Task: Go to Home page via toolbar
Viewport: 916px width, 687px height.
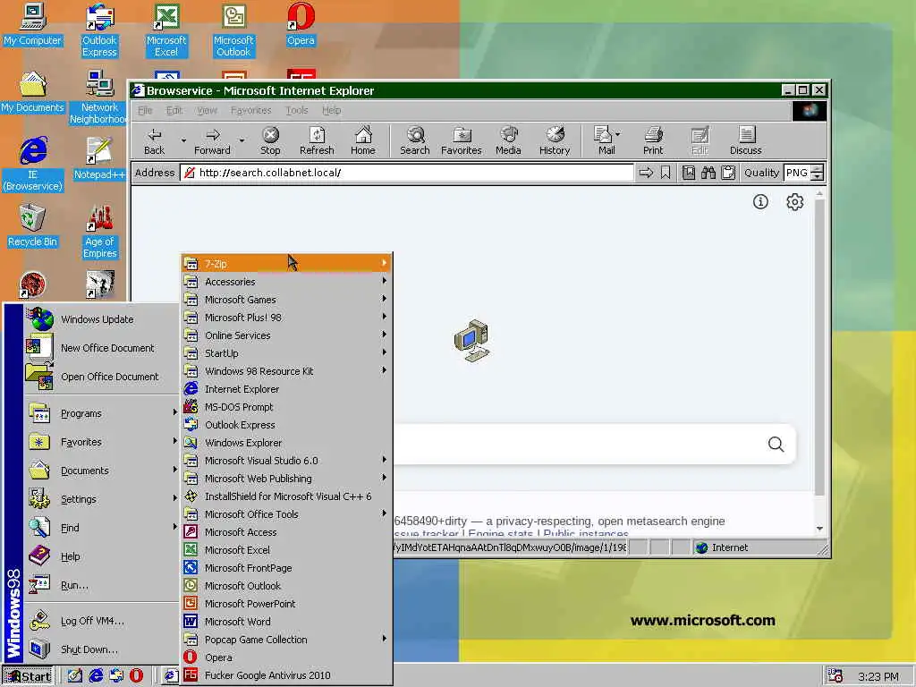Action: (363, 140)
